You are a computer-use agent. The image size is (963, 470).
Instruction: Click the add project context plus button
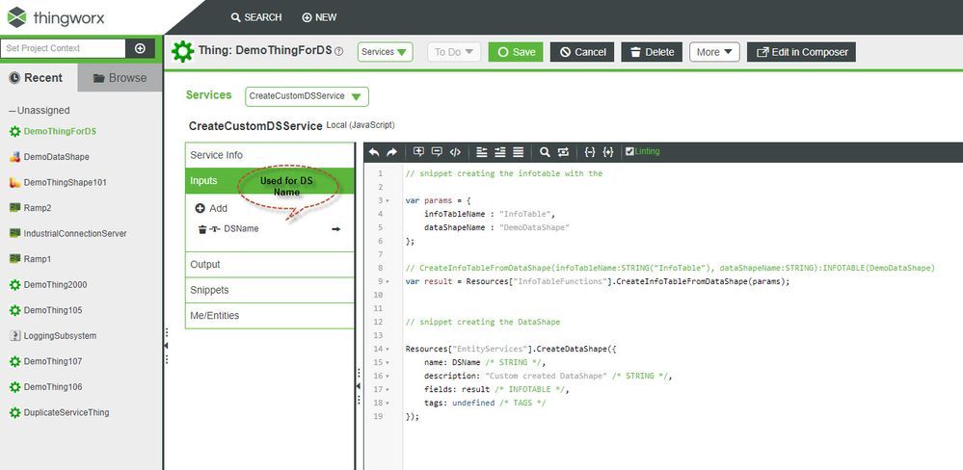coord(140,48)
